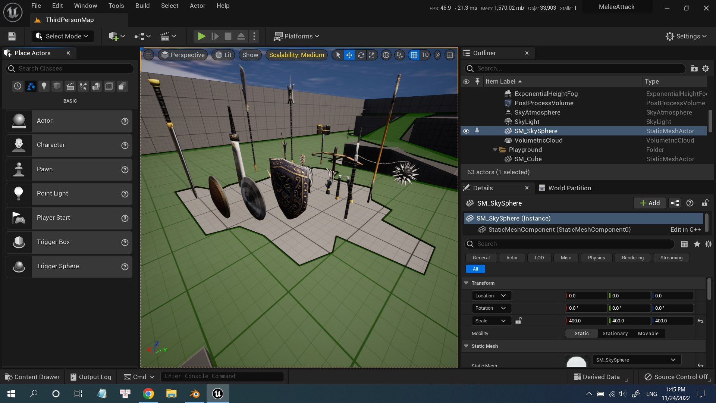The height and width of the screenshot is (403, 716).
Task: Activate the viewport select arrow tool
Action: [338, 55]
